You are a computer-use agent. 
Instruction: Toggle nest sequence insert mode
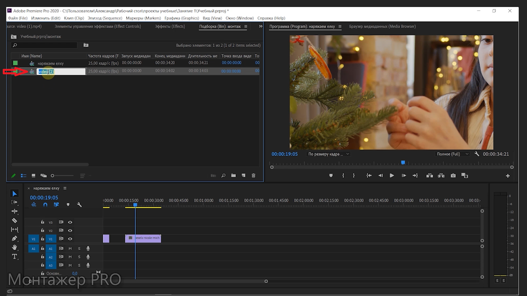pyautogui.click(x=34, y=205)
